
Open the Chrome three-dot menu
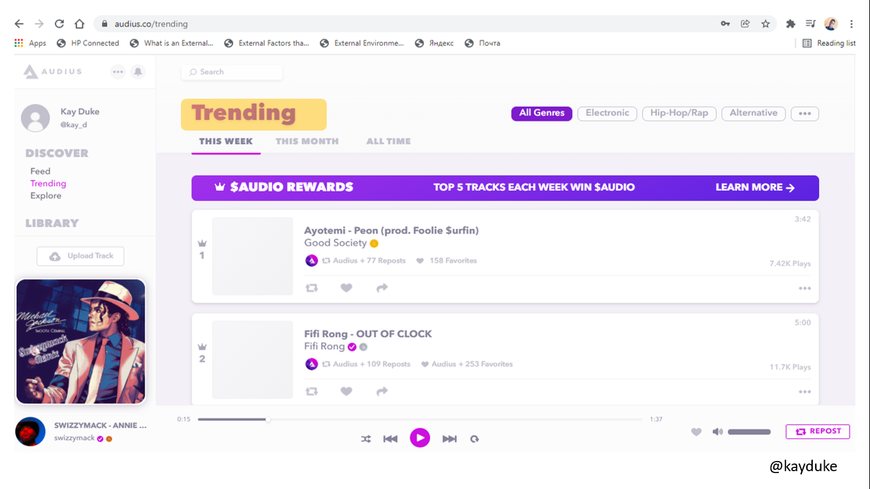point(852,24)
